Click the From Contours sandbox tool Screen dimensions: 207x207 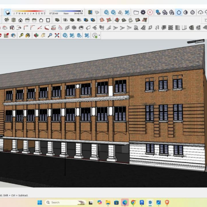102,20
